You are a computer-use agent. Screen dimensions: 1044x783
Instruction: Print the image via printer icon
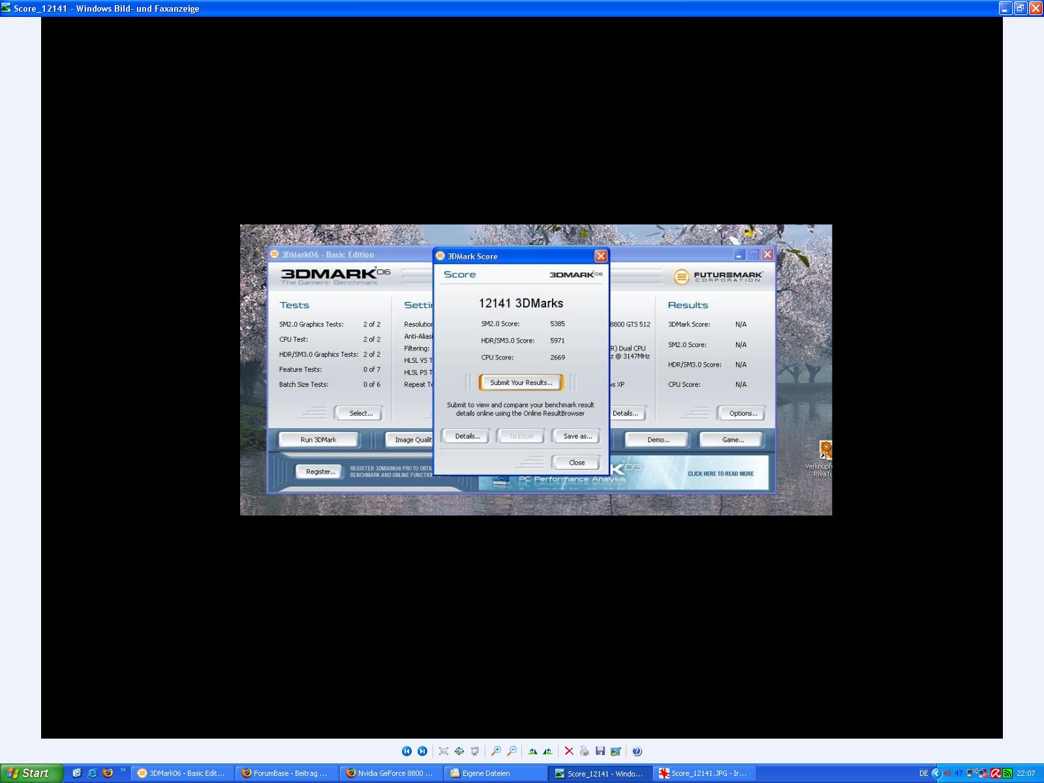pyautogui.click(x=585, y=751)
